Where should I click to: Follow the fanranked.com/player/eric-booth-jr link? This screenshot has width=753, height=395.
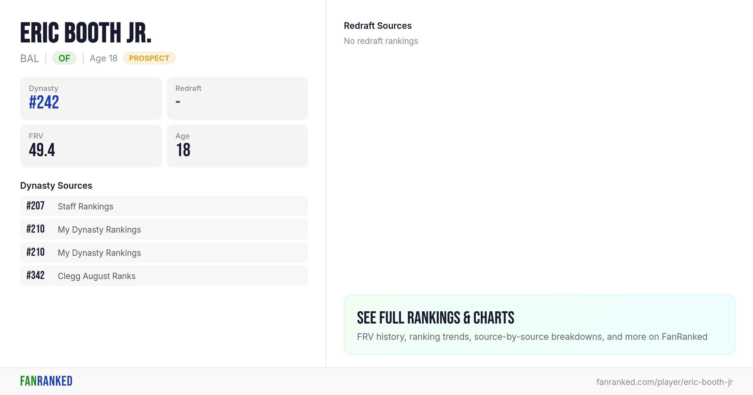tap(665, 382)
